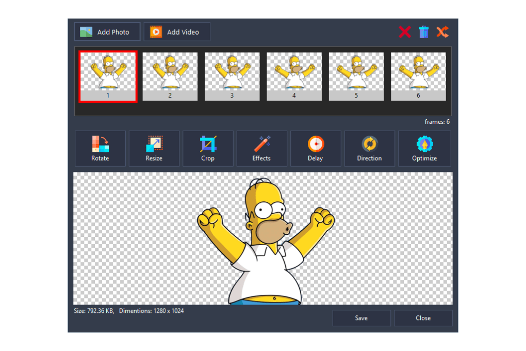526x351 pixels.
Task: Click the play icon on Add Video
Action: pyautogui.click(x=156, y=31)
